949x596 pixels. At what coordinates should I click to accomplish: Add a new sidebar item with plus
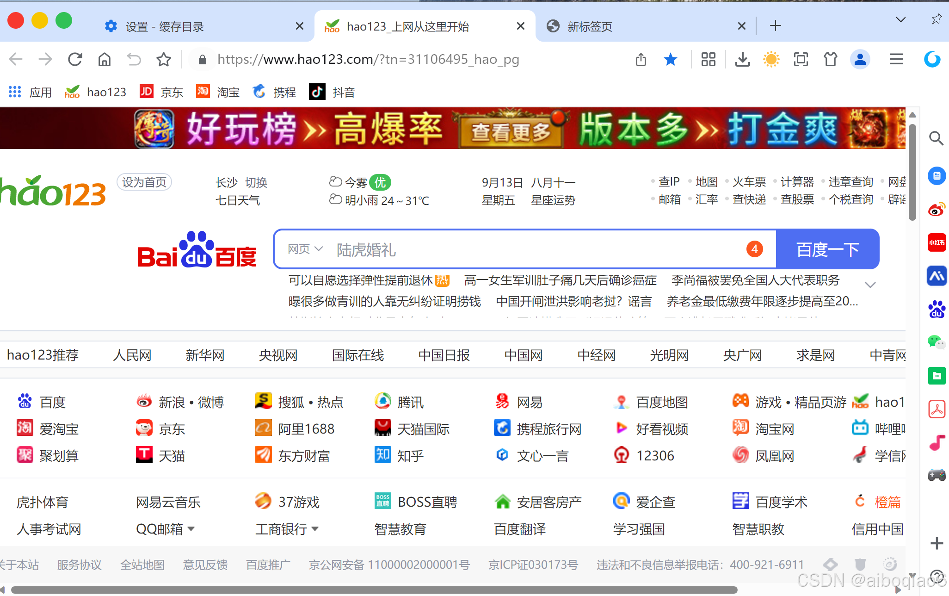[937, 543]
